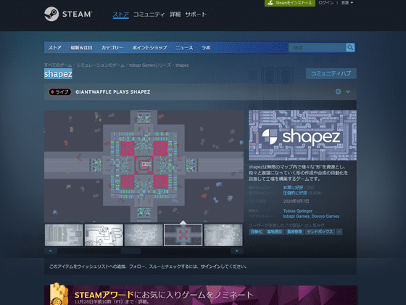Image resolution: width=406 pixels, height=305 pixels.
Task: Open the ストア top navigation item
Action: pos(120,15)
